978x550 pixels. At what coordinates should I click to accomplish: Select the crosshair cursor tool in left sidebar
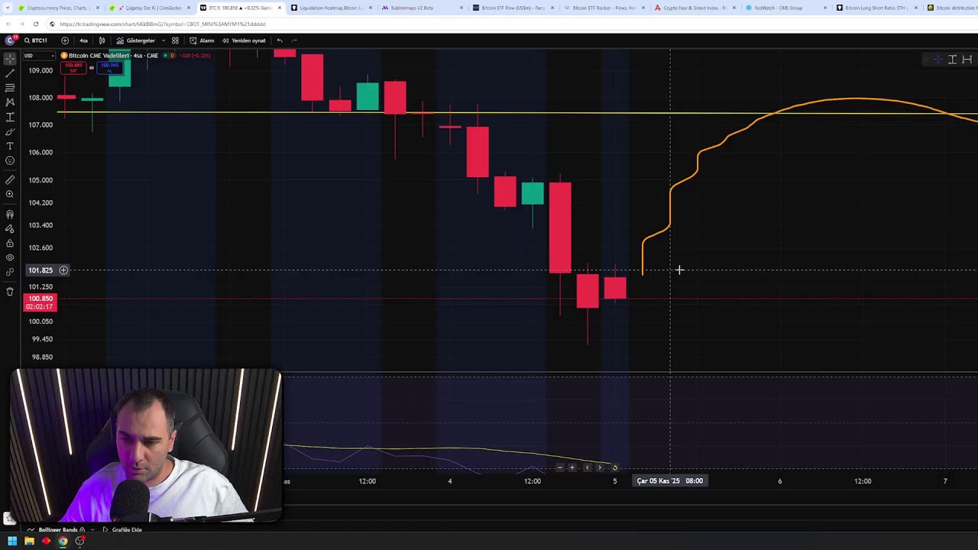[10, 59]
